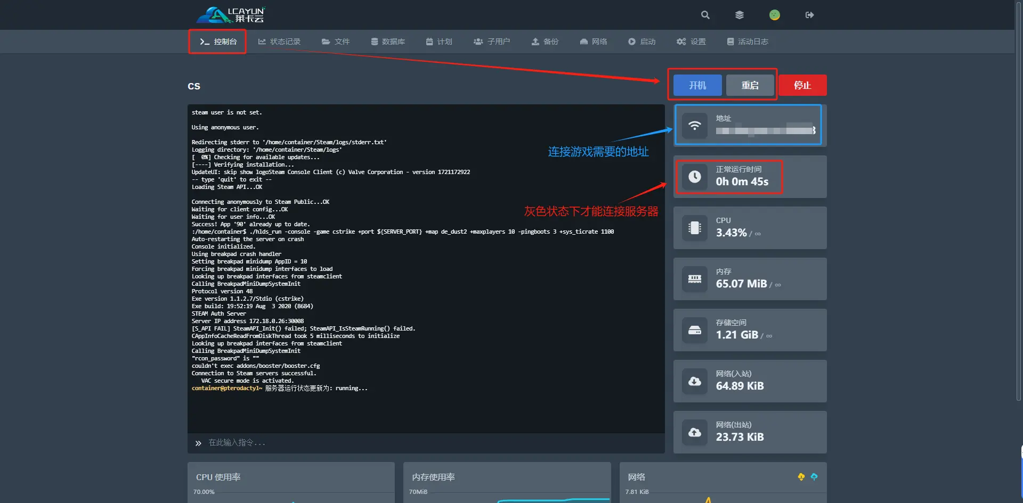The height and width of the screenshot is (503, 1023).
Task: Open the 备份 backups tab
Action: coord(545,42)
